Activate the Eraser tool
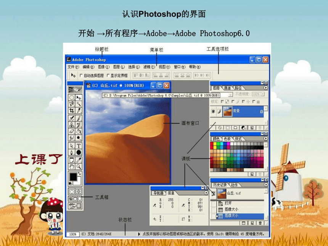This screenshot has width=328, height=246. pyautogui.click(x=72, y=131)
